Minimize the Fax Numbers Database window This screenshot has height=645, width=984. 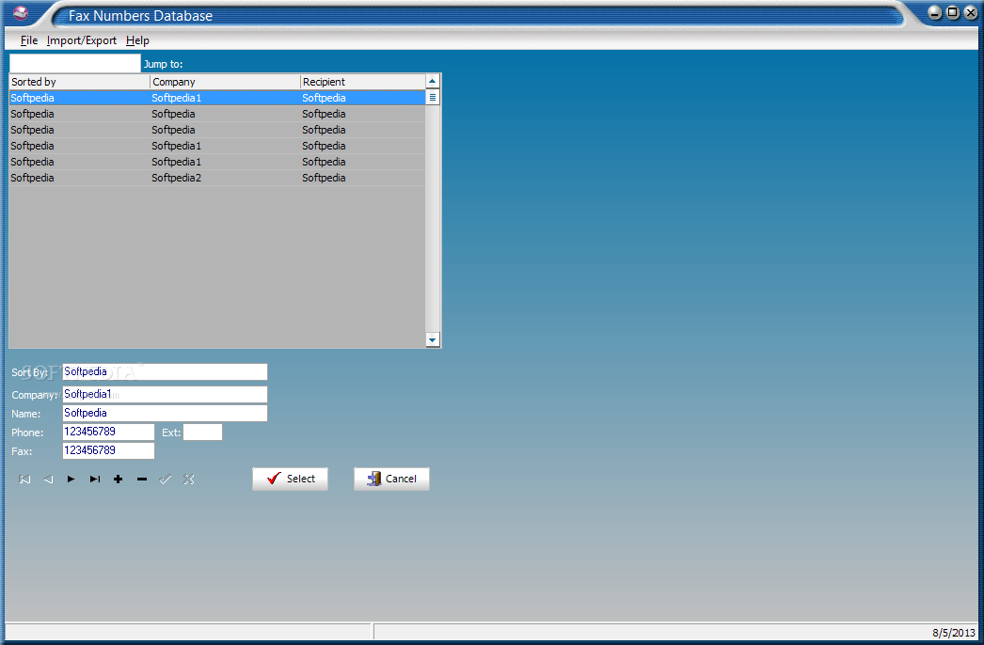[x=935, y=12]
